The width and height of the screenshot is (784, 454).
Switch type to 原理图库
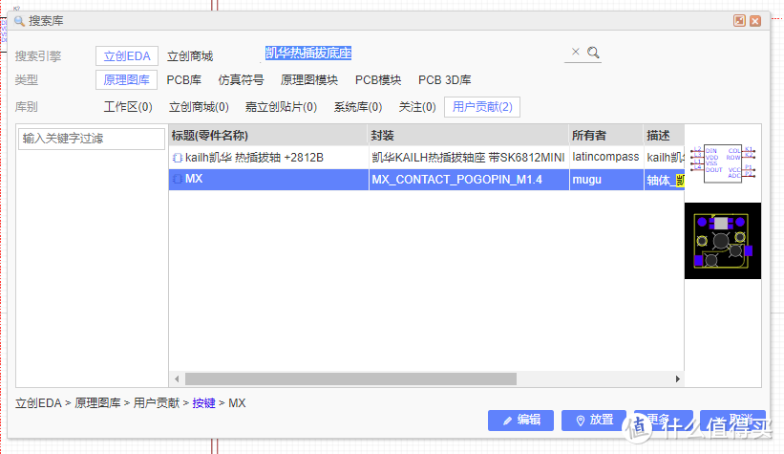(126, 80)
